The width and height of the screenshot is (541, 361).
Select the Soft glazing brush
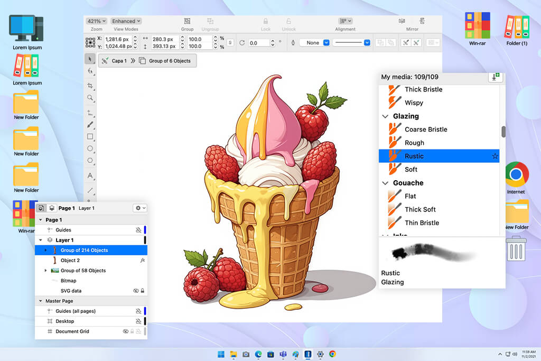tap(439, 170)
